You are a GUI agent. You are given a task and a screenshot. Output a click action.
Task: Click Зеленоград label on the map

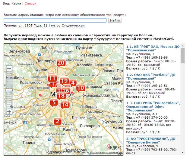(x=19, y=51)
